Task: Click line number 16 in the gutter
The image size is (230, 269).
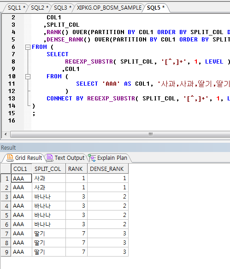Action: (x=12, y=121)
